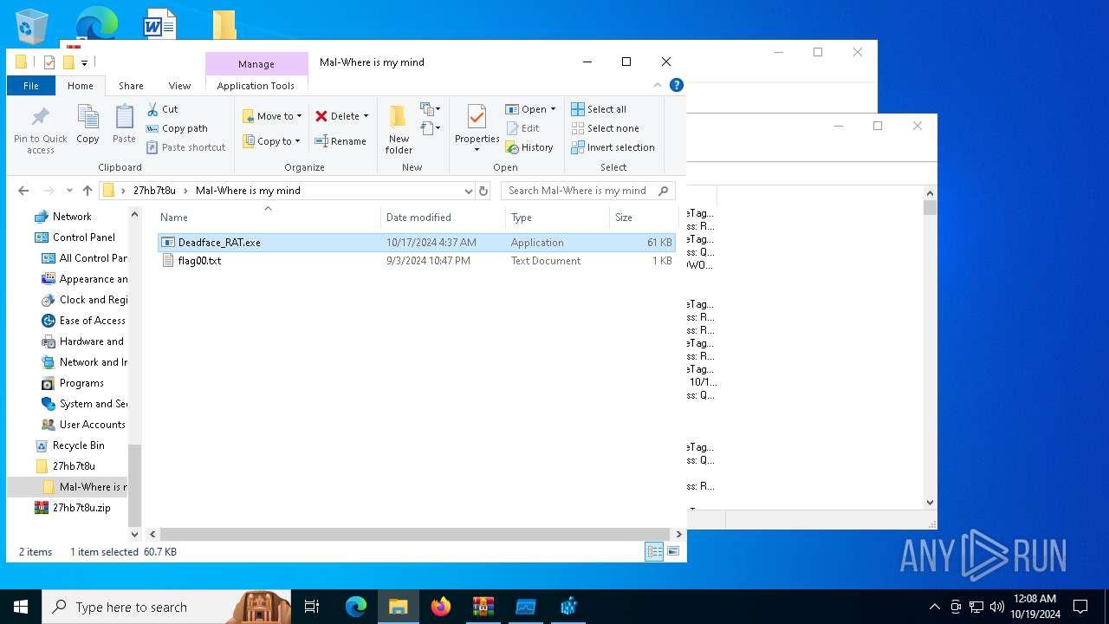The height and width of the screenshot is (624, 1109).
Task: Expand the Delete dropdown arrow
Action: point(366,116)
